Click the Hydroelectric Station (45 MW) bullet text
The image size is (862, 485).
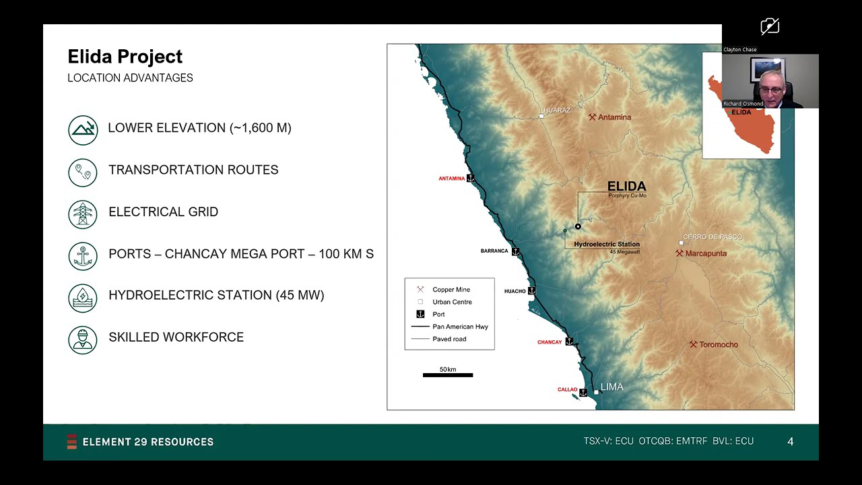pyautogui.click(x=216, y=295)
